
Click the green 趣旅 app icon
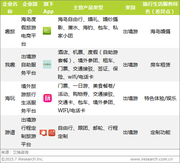click(x=47, y=31)
